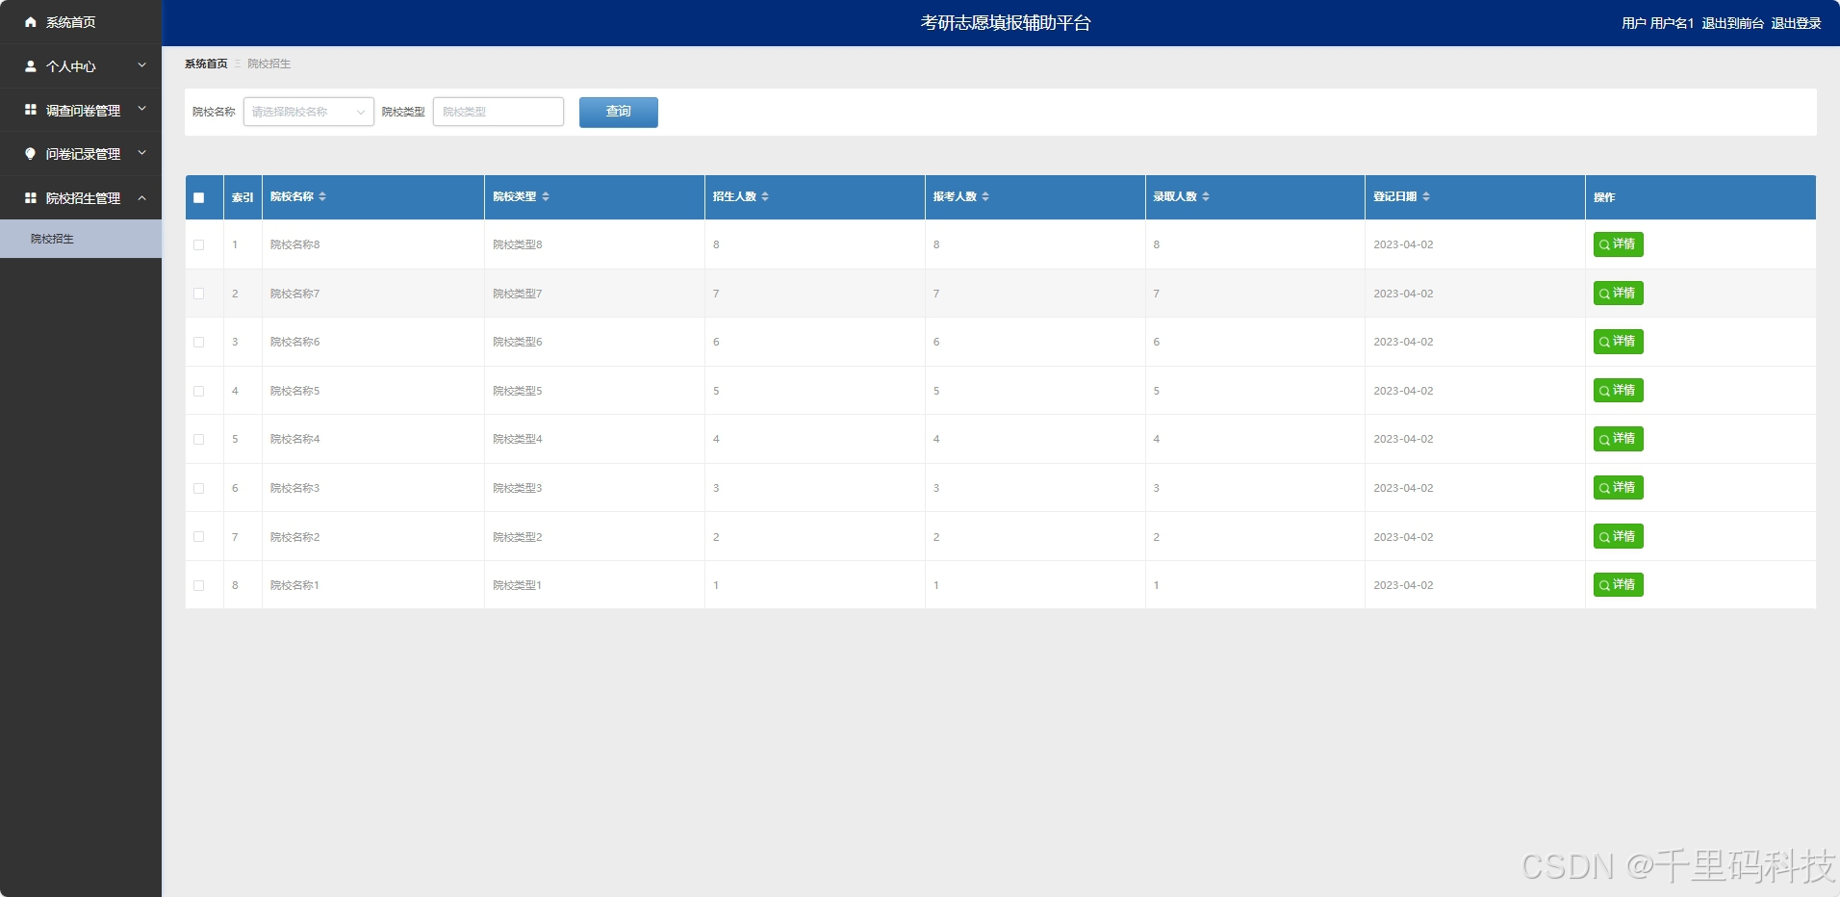1840x897 pixels.
Task: Focus the 院校类型 text input
Action: click(498, 112)
